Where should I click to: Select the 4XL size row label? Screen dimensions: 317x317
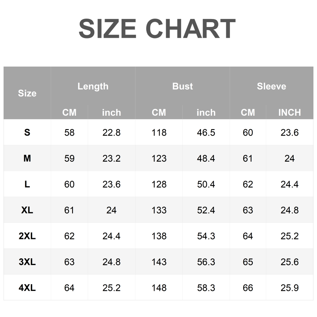pyautogui.click(x=27, y=288)
